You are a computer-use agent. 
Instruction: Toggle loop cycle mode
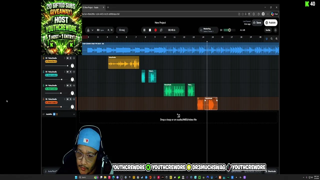pyautogui.click(x=161, y=30)
